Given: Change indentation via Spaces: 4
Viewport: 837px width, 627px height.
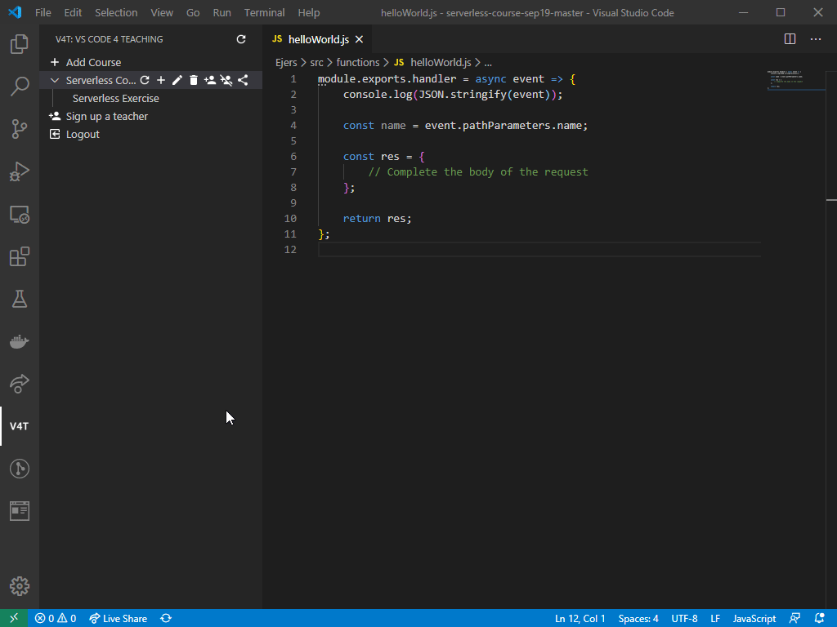Looking at the screenshot, I should pyautogui.click(x=638, y=619).
